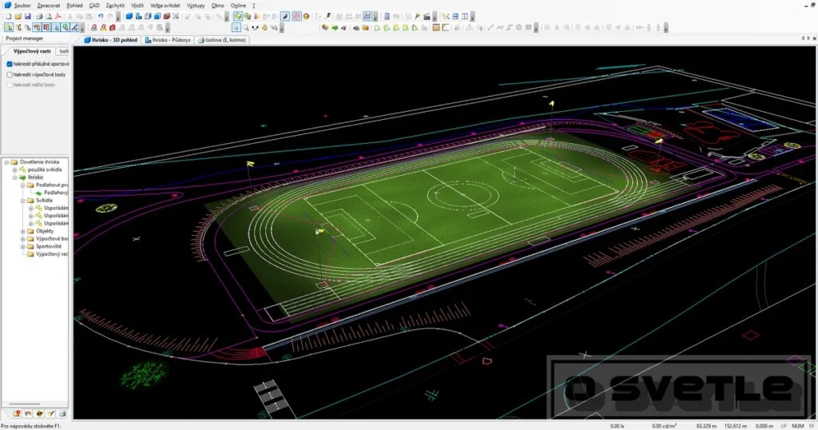This screenshot has width=818, height=430.
Task: Open the 'Volba svítidel' menu
Action: (165, 6)
